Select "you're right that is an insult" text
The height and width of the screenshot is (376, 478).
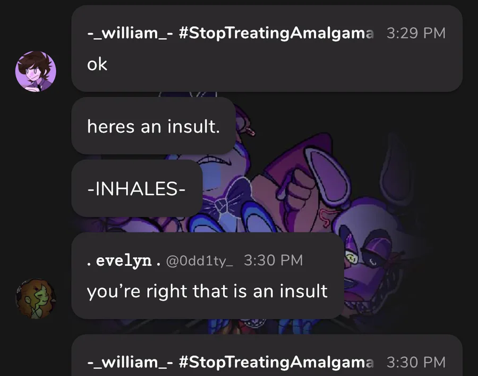(207, 291)
